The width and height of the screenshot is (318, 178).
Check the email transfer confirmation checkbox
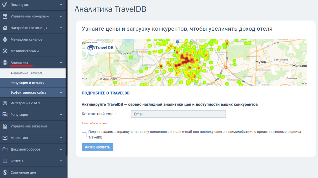click(x=84, y=134)
